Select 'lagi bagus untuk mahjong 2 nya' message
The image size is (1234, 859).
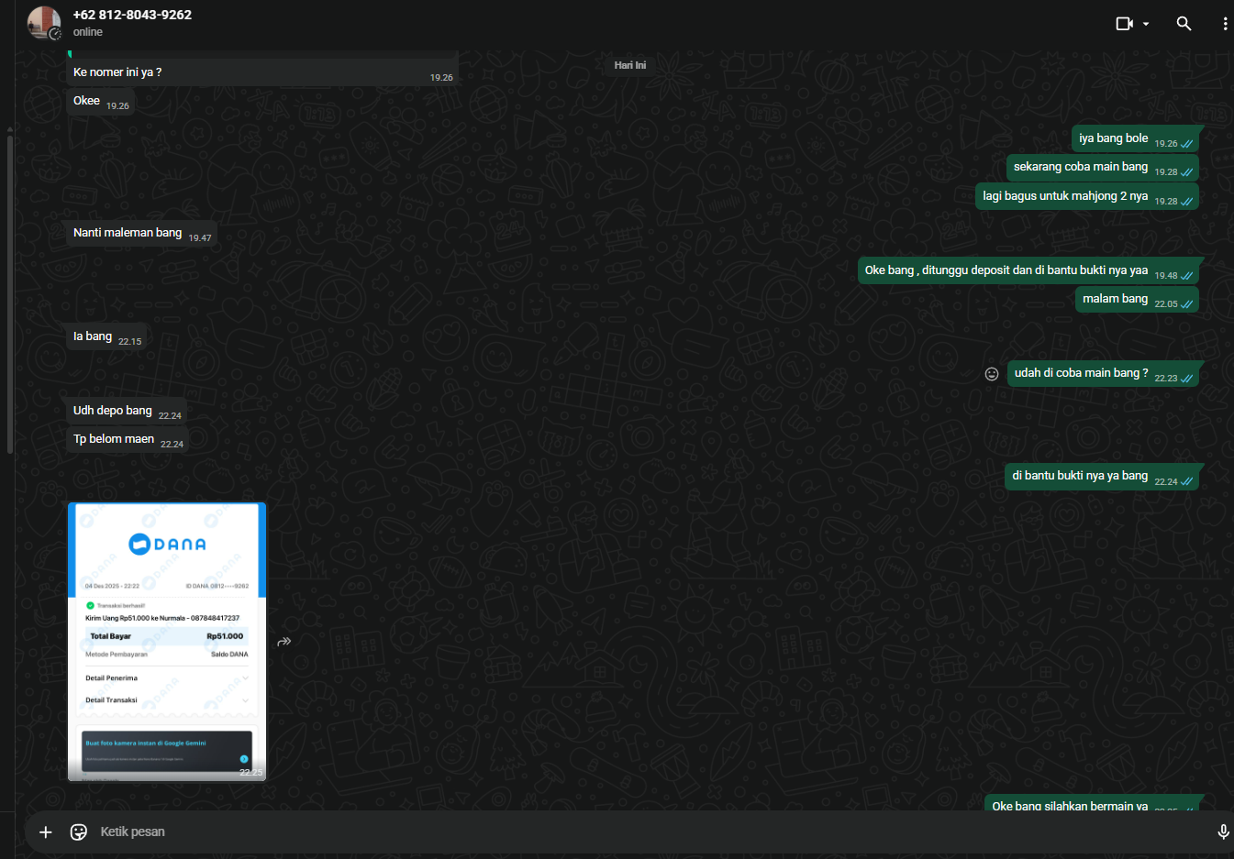coord(1087,196)
